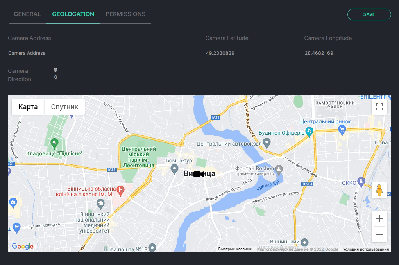The width and height of the screenshot is (399, 265).
Task: Click the Замостянський район label
Action: pos(335,105)
